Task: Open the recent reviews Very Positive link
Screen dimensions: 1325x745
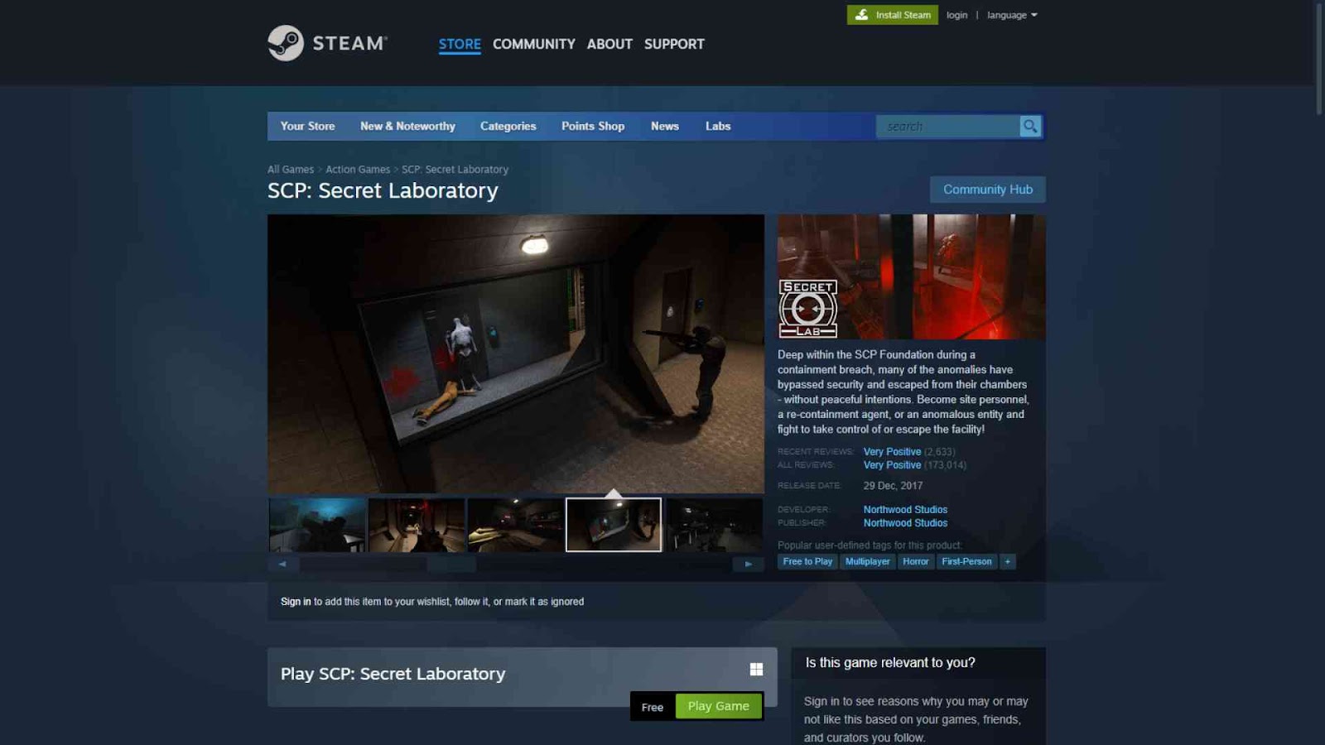Action: pyautogui.click(x=892, y=452)
